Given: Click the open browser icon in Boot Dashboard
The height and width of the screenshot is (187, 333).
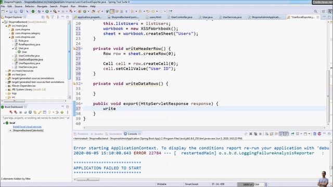Looking at the screenshot, I should tap(25, 112).
